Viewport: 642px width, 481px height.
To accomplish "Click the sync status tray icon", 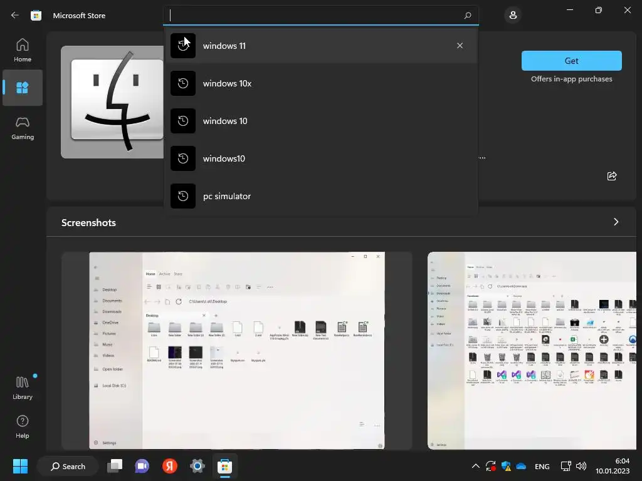I will point(490,466).
